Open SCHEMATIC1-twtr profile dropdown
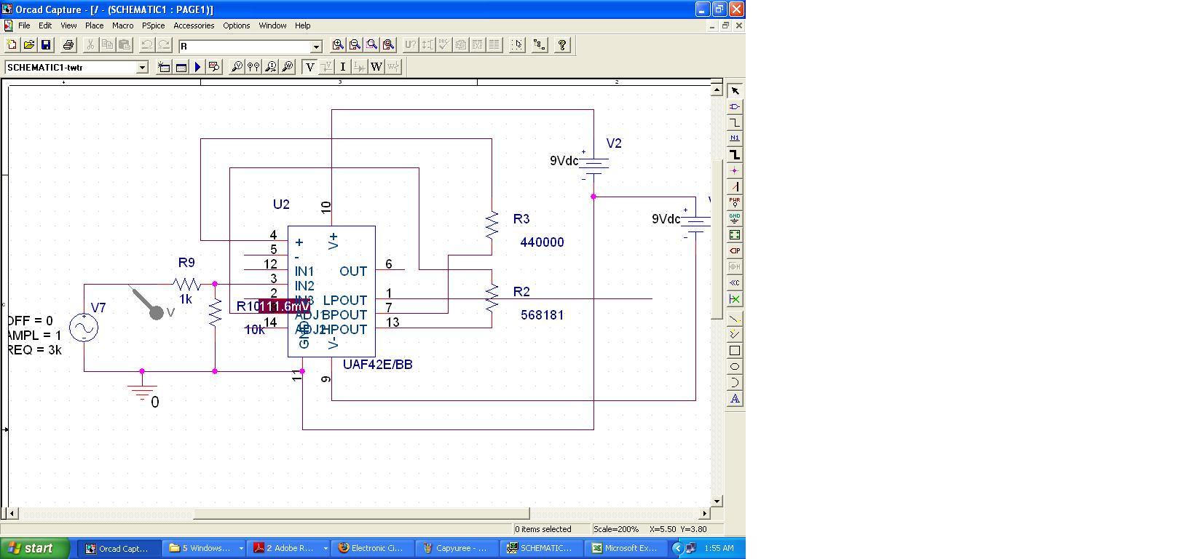The image size is (1203, 559). coord(142,68)
